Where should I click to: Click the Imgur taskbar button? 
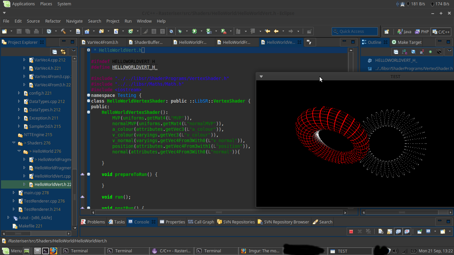(x=261, y=251)
